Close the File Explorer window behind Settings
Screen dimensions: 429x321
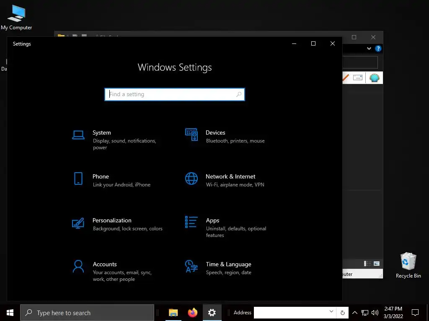tap(373, 37)
